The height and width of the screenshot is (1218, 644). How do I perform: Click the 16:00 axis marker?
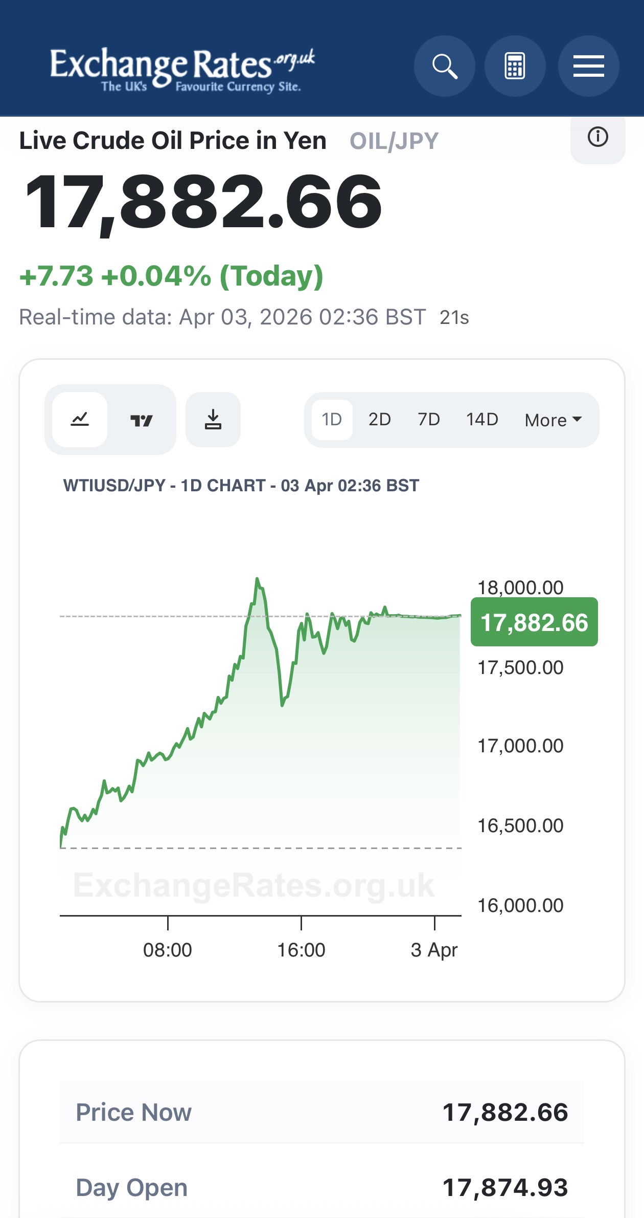301,950
